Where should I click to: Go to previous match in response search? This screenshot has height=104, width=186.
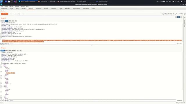[x=6, y=101]
